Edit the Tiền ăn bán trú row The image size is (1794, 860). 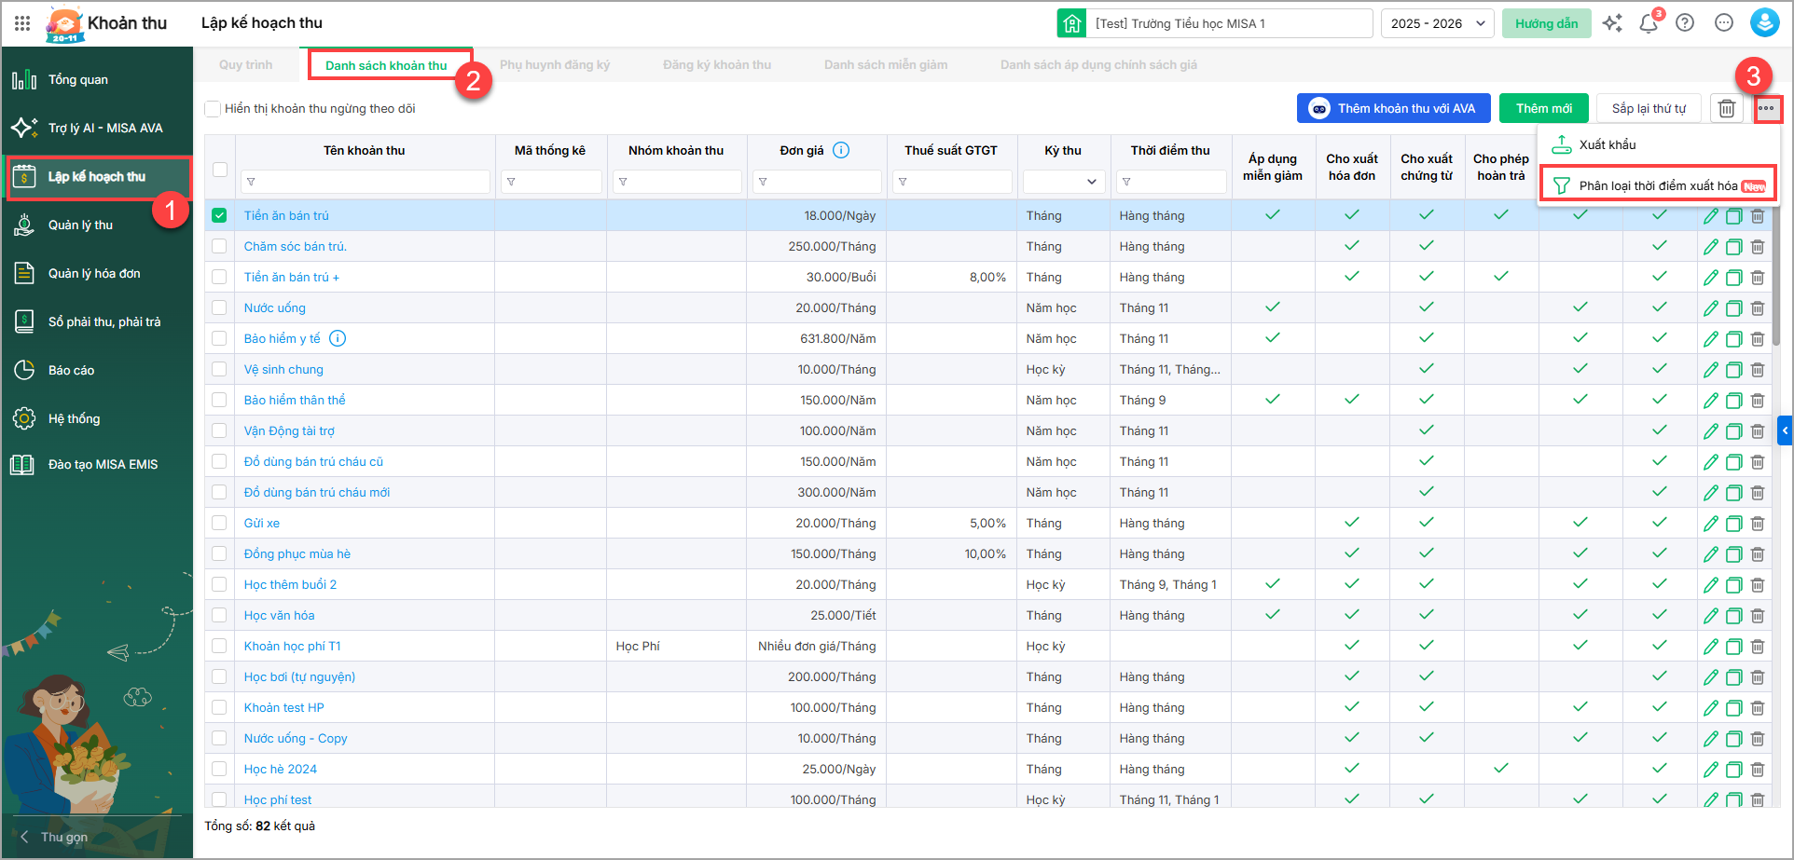point(1710,216)
